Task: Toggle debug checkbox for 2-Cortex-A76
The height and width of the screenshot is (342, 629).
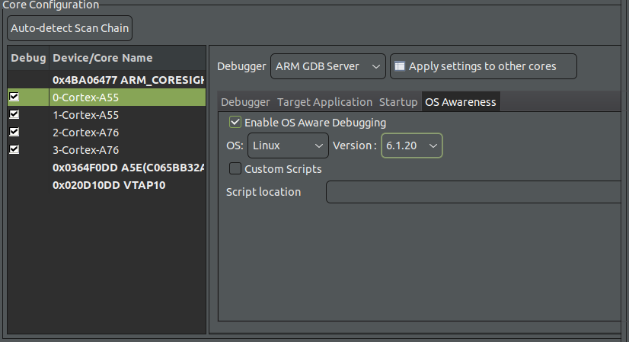Action: point(14,133)
